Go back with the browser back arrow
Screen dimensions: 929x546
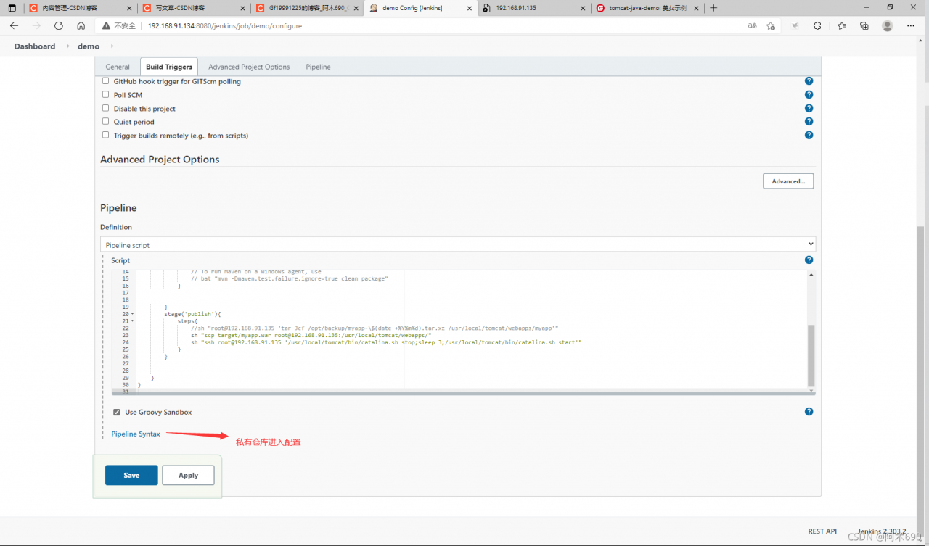(14, 25)
